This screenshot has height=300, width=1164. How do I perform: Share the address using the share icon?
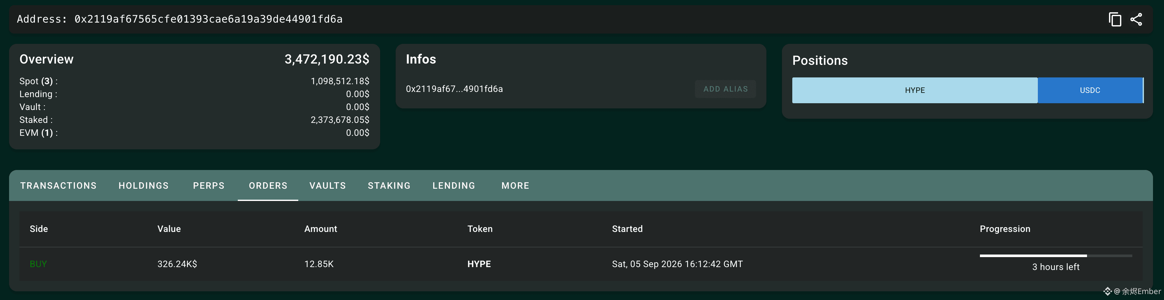(x=1136, y=19)
